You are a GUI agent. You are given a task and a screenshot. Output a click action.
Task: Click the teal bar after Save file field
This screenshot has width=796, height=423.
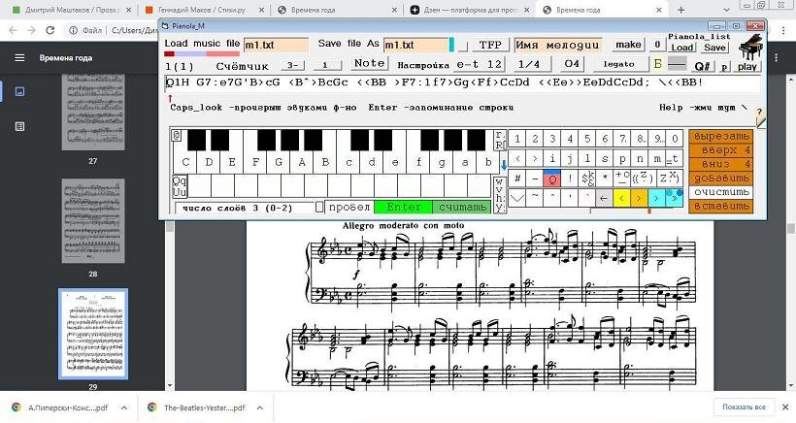(x=451, y=45)
